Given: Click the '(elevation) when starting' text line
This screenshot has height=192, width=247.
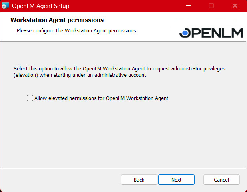Looking at the screenshot, I should pyautogui.click(x=79, y=75).
